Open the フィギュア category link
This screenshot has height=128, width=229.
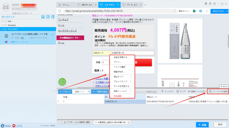coord(63,19)
